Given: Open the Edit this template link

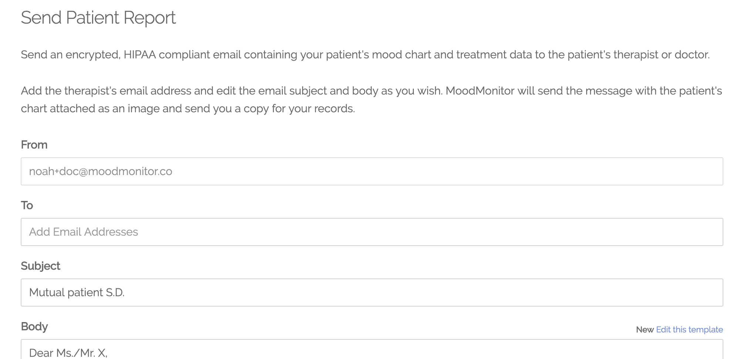Looking at the screenshot, I should point(689,329).
